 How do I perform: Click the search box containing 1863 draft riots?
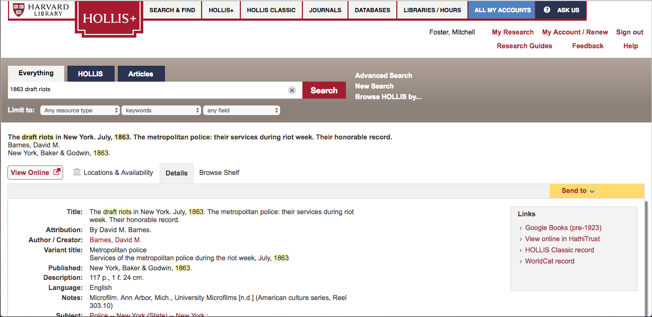click(155, 90)
